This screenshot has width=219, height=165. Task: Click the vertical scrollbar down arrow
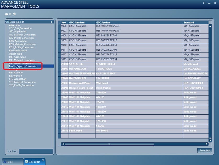pos(210,141)
